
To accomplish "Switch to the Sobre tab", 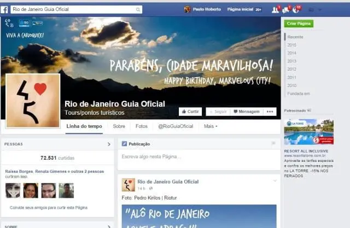I will [x=119, y=126].
